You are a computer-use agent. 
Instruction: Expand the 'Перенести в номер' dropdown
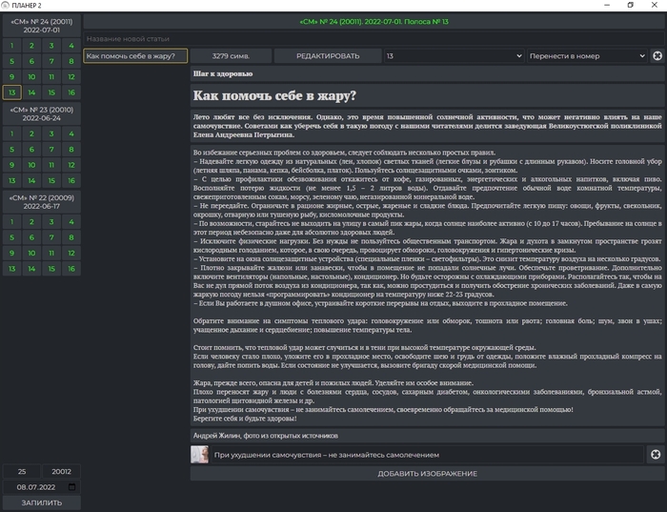587,56
